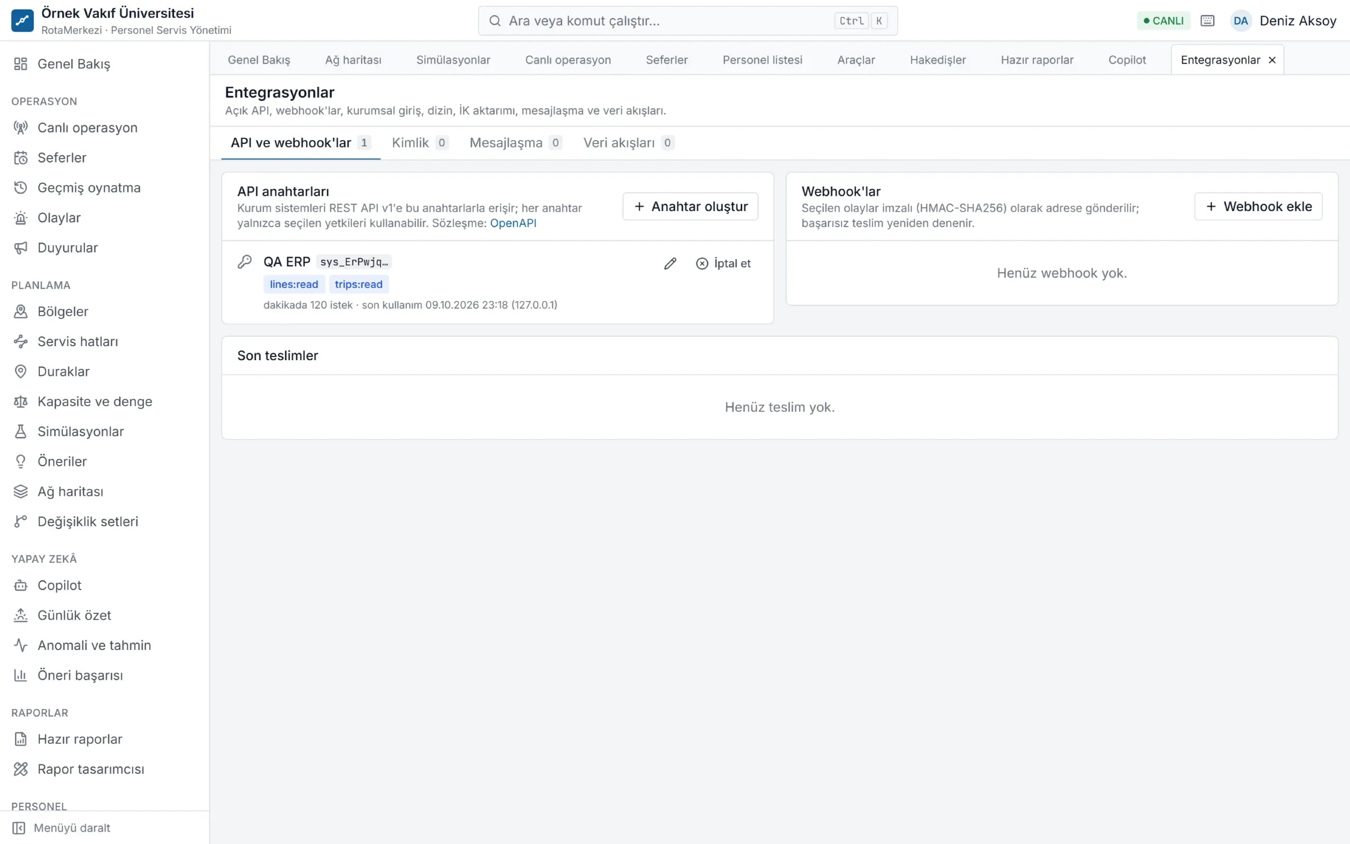Screen dimensions: 1350x844
Task: Open the OpenAPI contract link
Action: click(x=513, y=223)
